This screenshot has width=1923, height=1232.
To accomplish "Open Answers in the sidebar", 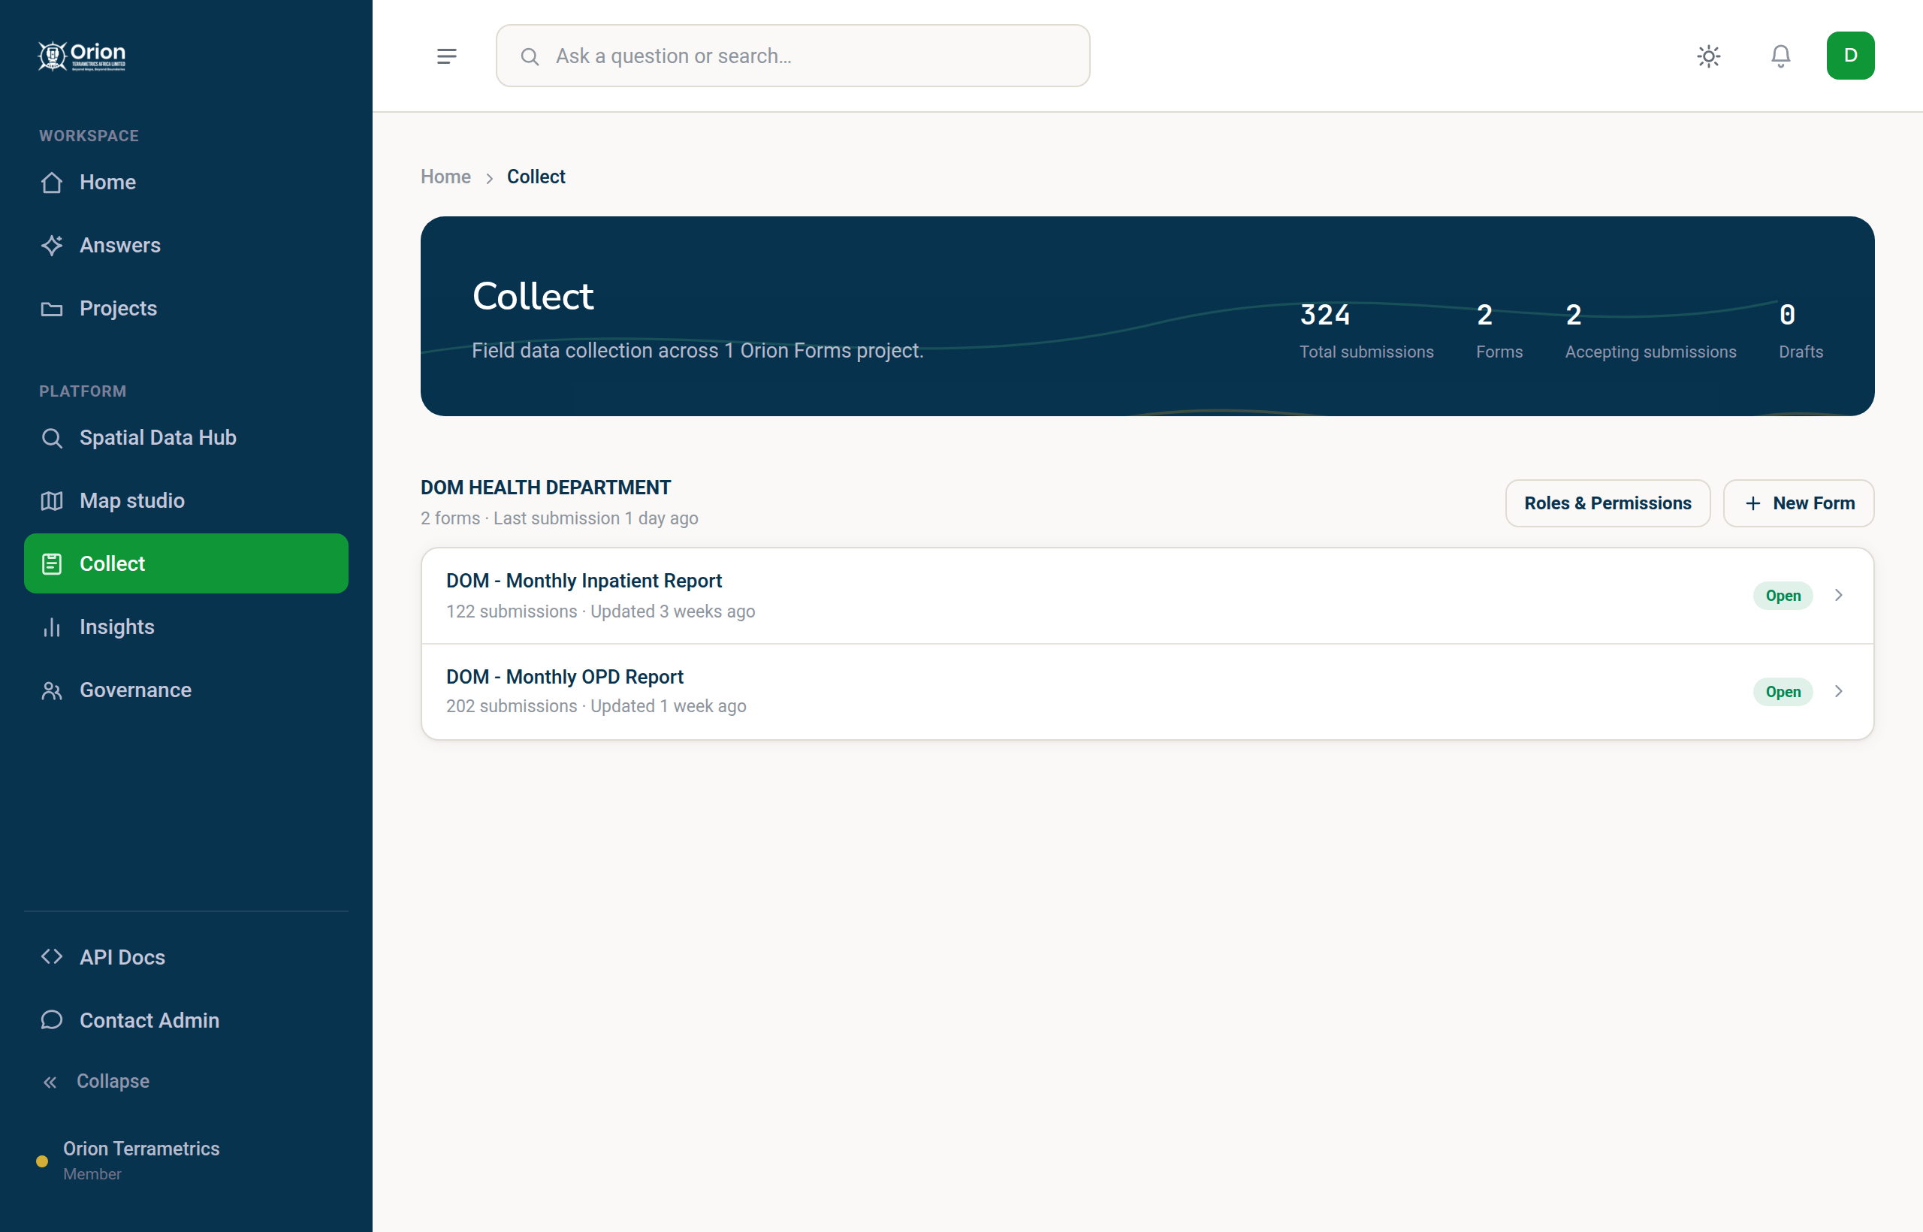I will (x=186, y=246).
